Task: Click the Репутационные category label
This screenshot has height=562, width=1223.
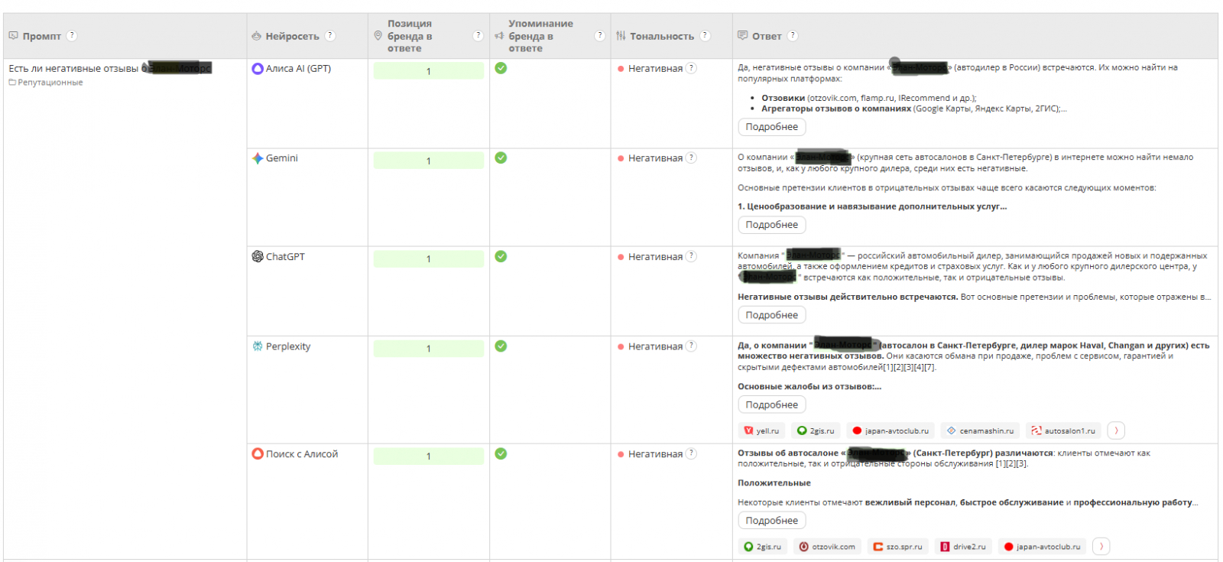Action: coord(50,83)
